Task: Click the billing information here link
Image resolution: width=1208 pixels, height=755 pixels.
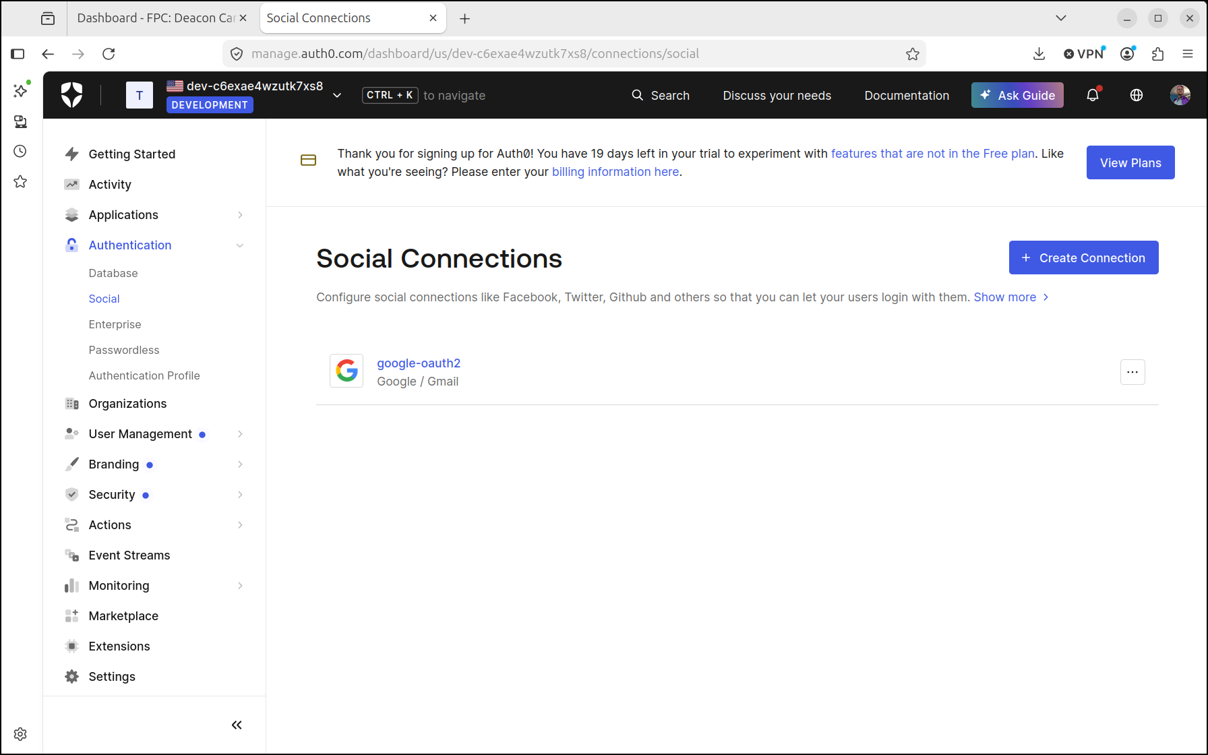Action: tap(615, 172)
